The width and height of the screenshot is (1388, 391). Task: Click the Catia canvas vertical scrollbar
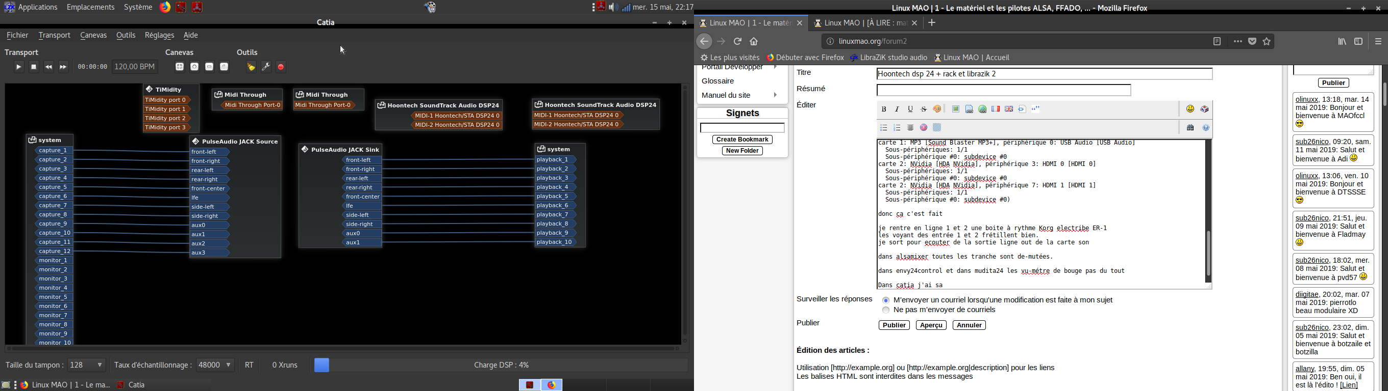[685, 213]
